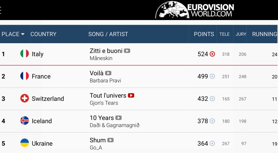Click the Switzerland flag icon

click(24, 98)
